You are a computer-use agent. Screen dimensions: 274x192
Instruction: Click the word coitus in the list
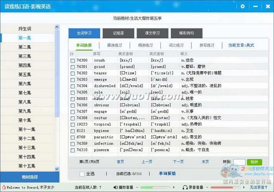coord(100,118)
